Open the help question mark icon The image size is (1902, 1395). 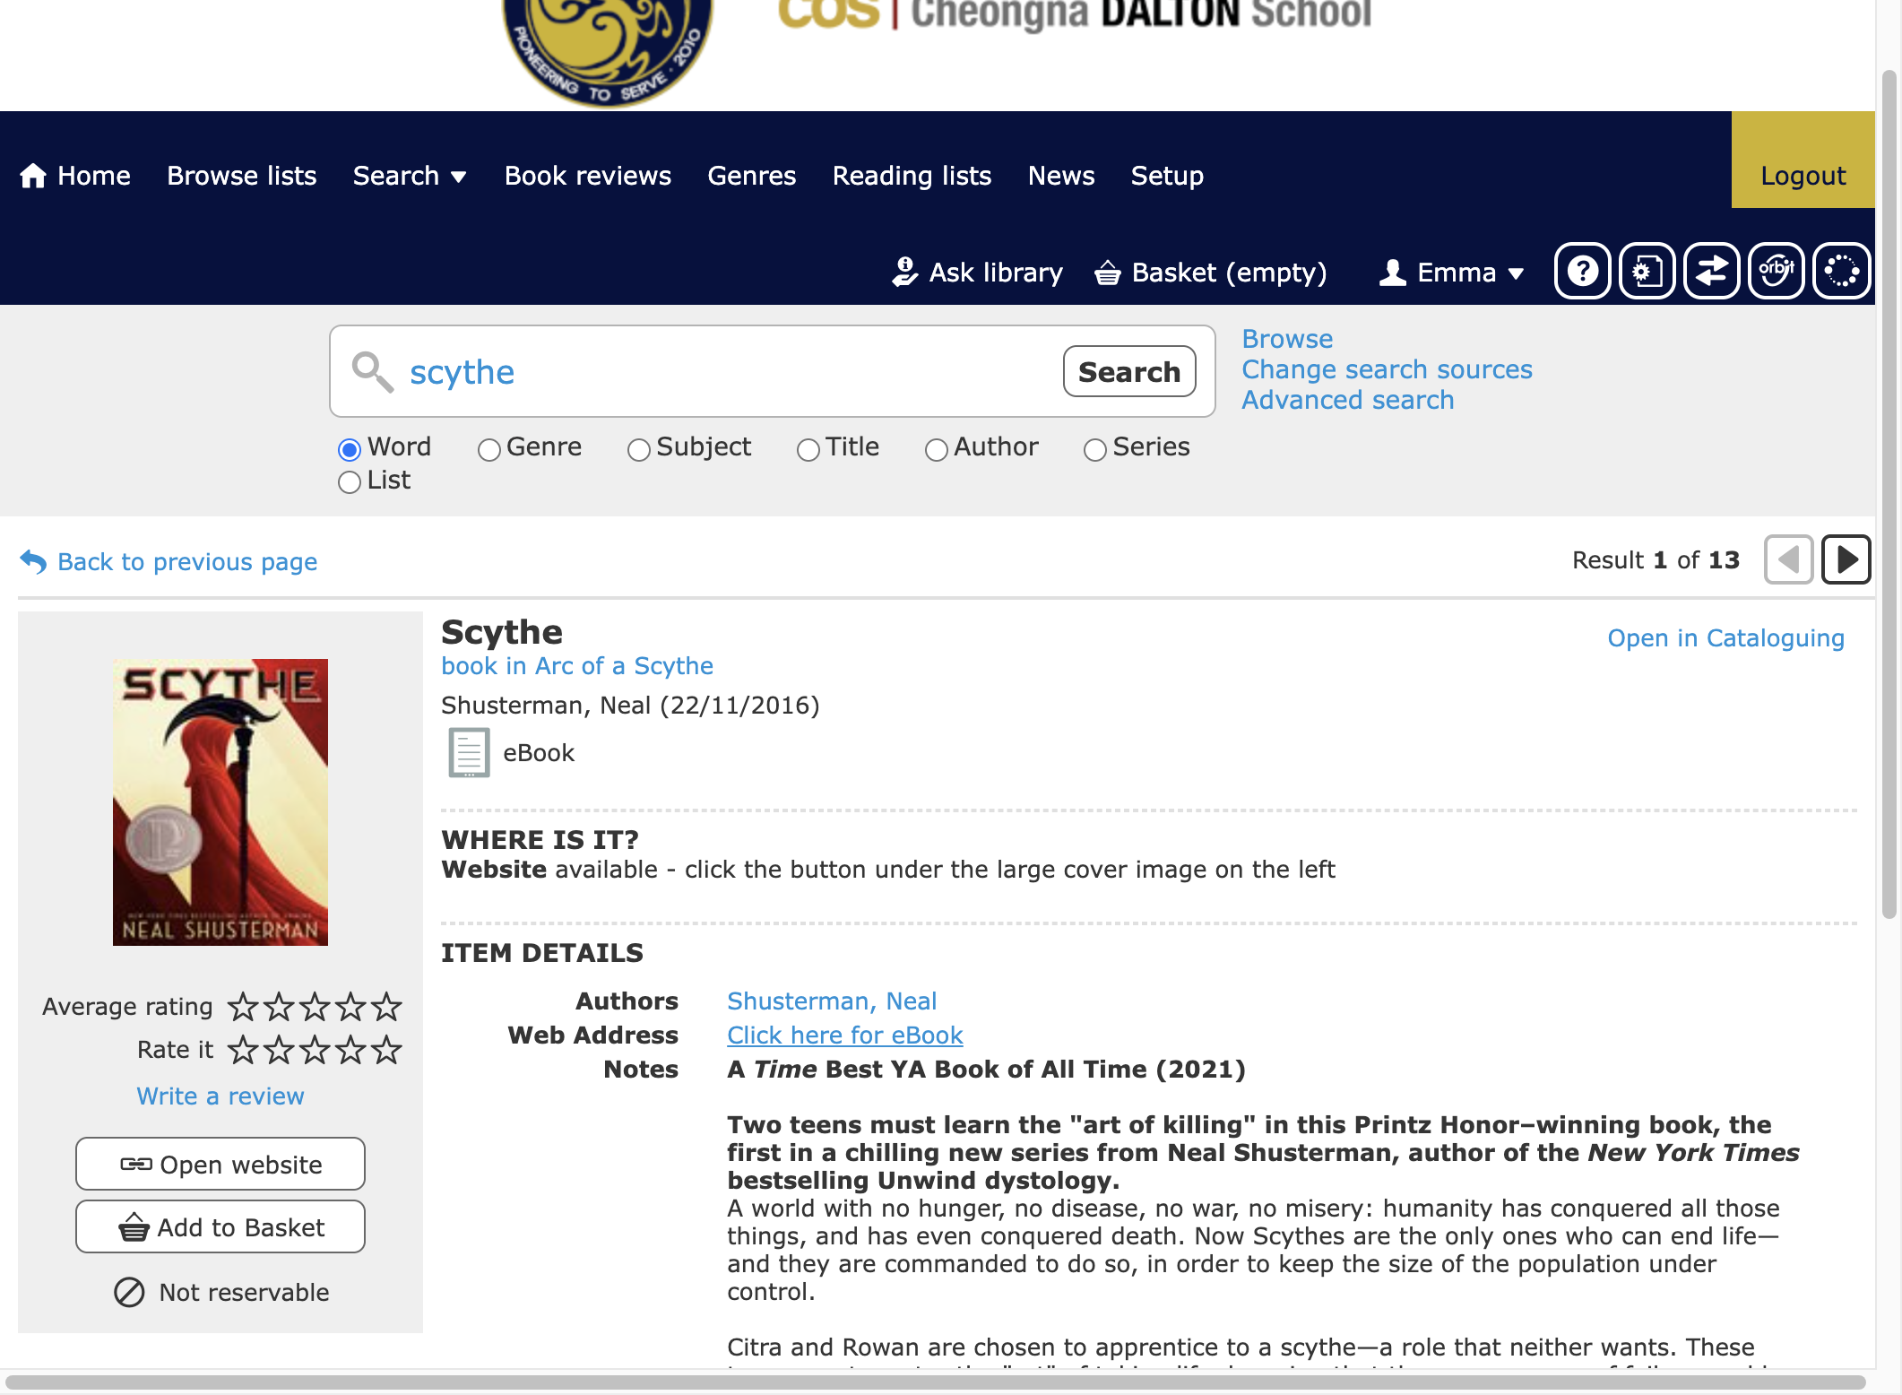pos(1583,271)
